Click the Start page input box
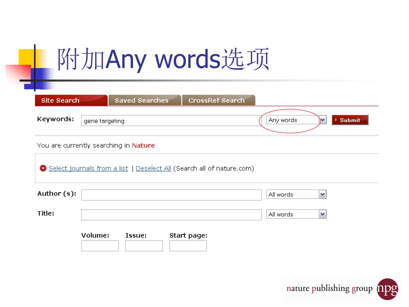This screenshot has width=409, height=307. click(x=188, y=246)
